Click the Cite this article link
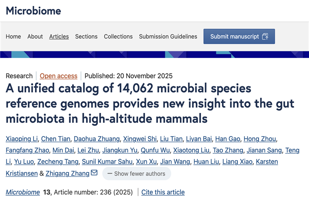Image resolution: width=309 pixels, height=206 pixels. [x=163, y=192]
